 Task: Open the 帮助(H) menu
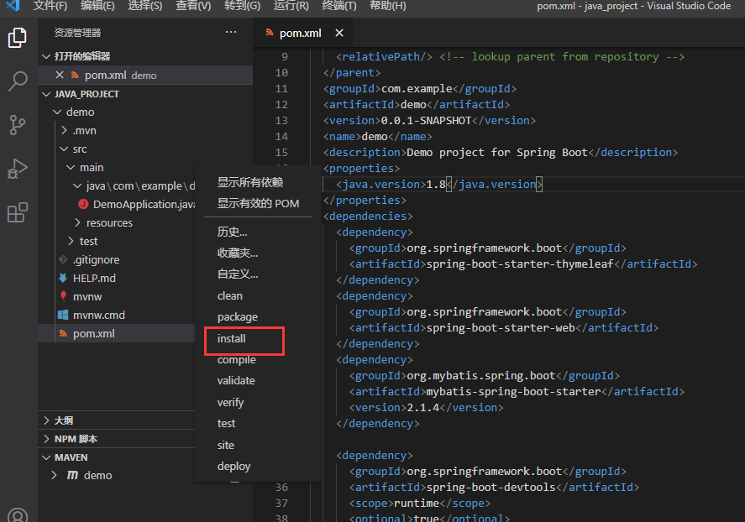(388, 6)
